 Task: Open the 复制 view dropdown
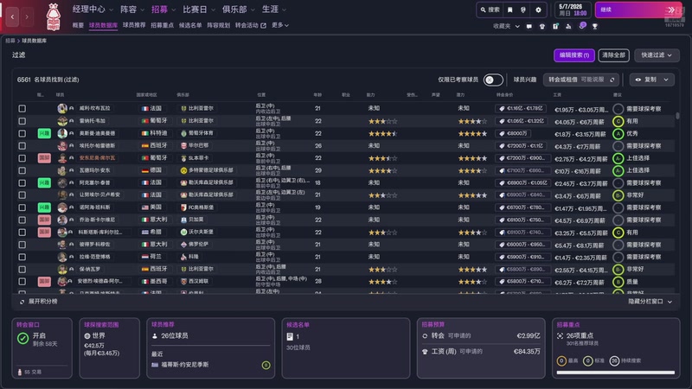pyautogui.click(x=651, y=80)
